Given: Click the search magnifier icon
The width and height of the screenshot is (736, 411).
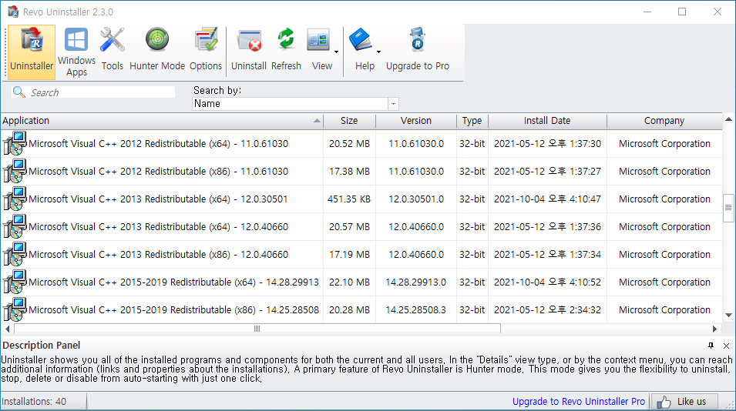Looking at the screenshot, I should (x=18, y=92).
